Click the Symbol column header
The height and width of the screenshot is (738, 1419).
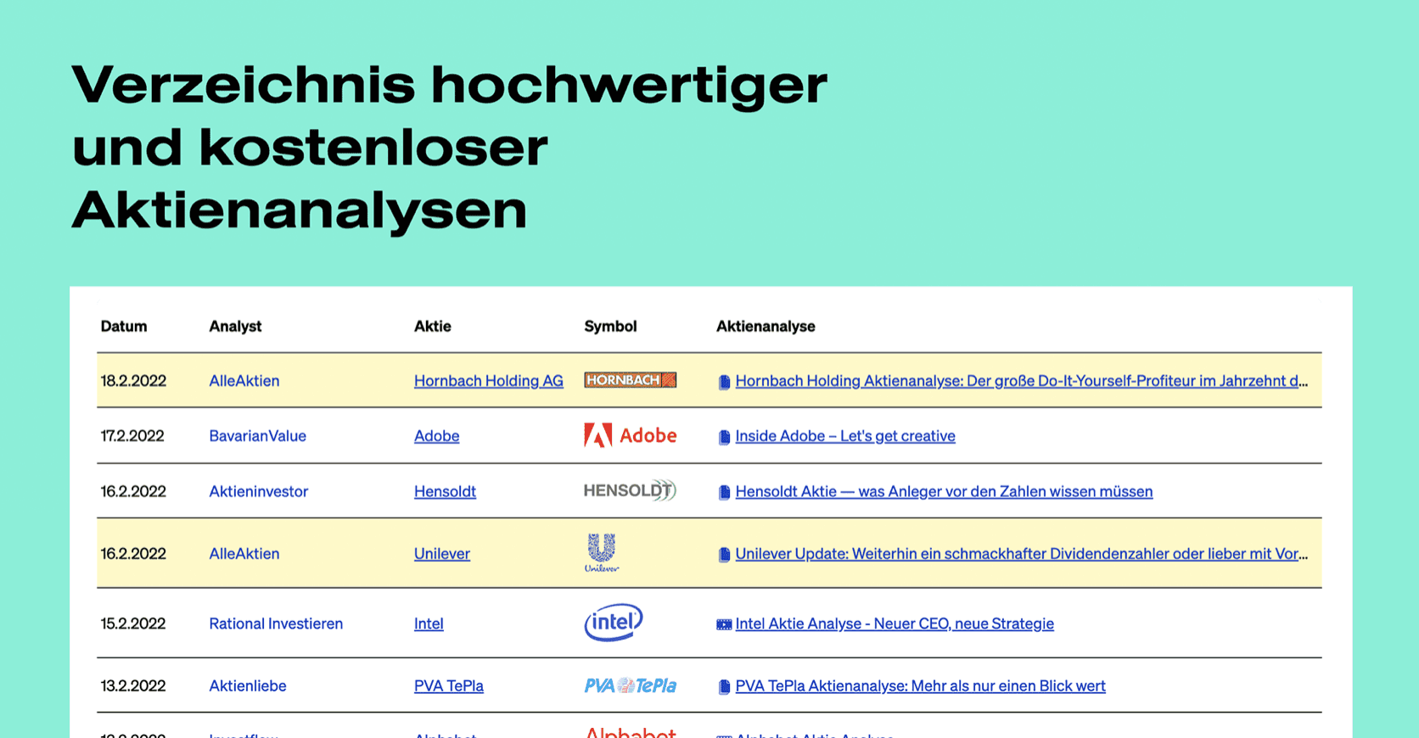point(610,327)
